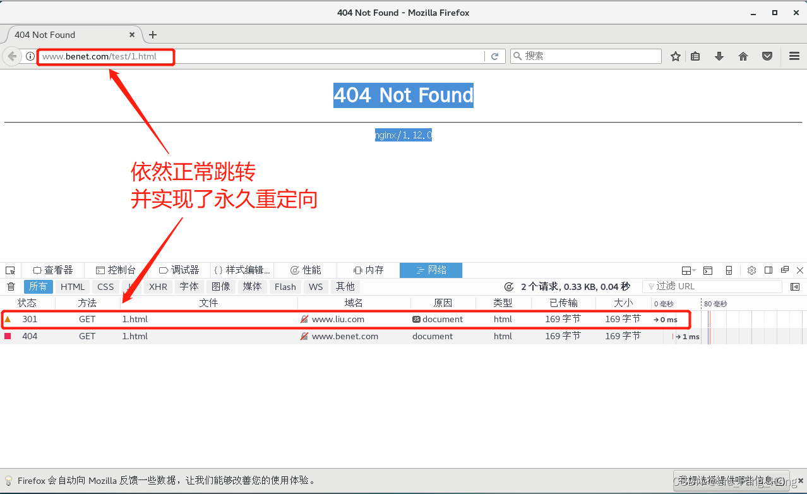Open the Firefox hamburger menu
Viewport: 807px width, 494px height.
click(794, 56)
